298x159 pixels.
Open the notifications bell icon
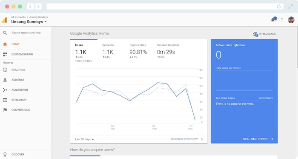tap(273, 20)
